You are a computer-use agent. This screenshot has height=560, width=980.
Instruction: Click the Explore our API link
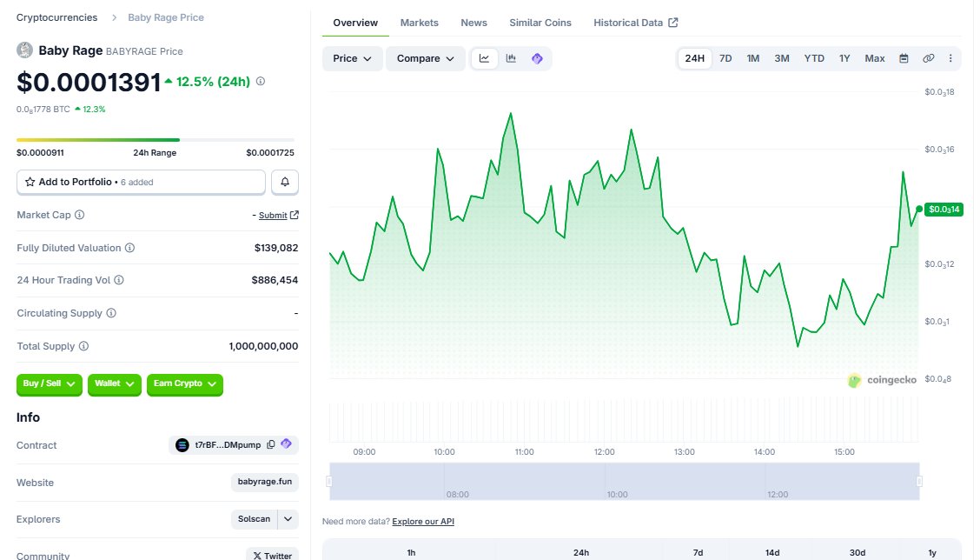pyautogui.click(x=423, y=521)
